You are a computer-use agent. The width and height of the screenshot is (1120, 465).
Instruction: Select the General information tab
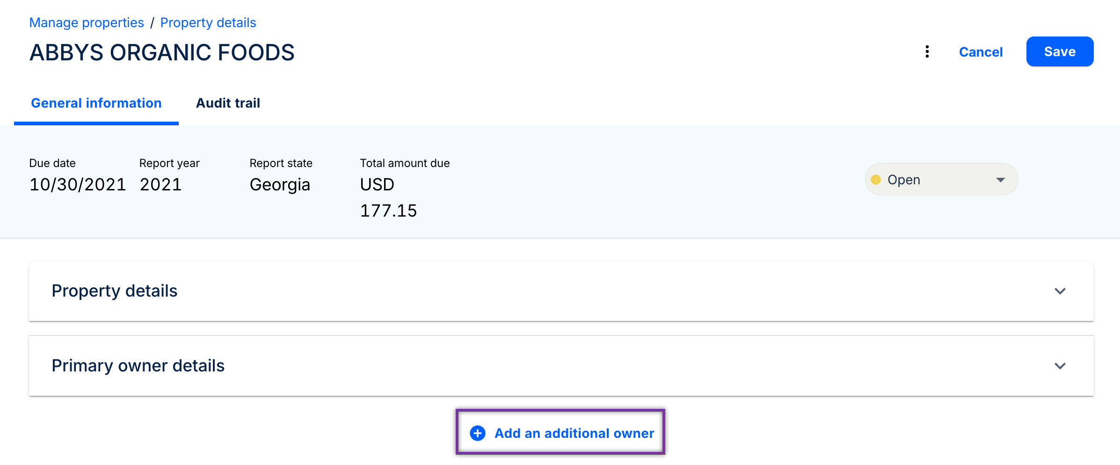pyautogui.click(x=96, y=103)
